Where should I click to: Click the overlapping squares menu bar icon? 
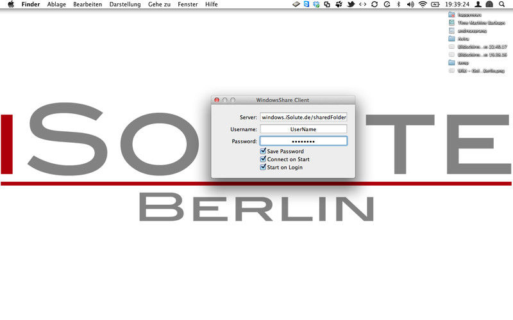click(327, 4)
